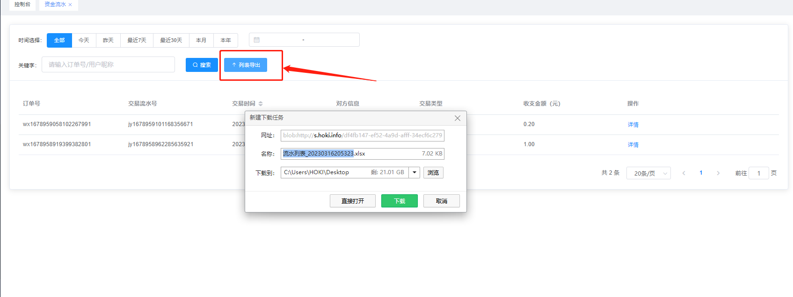Viewport: 793px width, 297px height.
Task: Click the keyword search input field
Action: tap(108, 65)
